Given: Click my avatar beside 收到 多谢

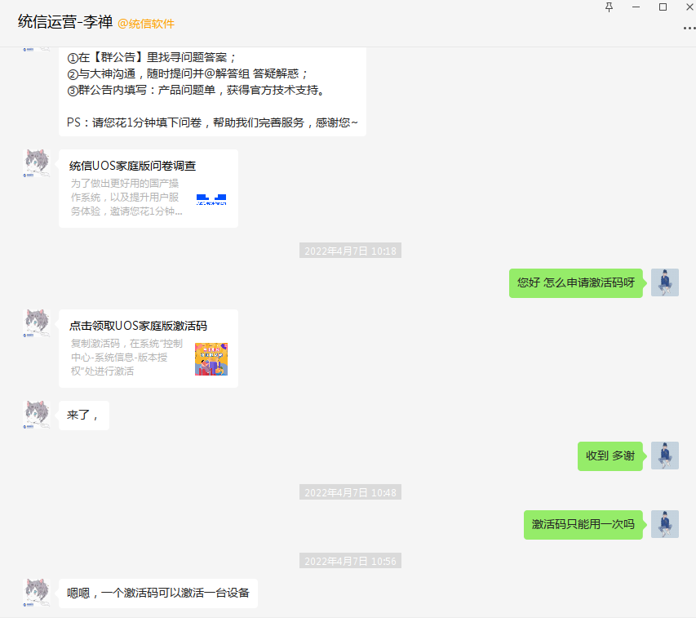Looking at the screenshot, I should click(x=664, y=456).
